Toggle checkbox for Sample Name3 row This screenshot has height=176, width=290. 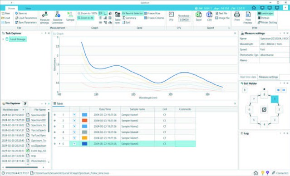[x=74, y=126]
